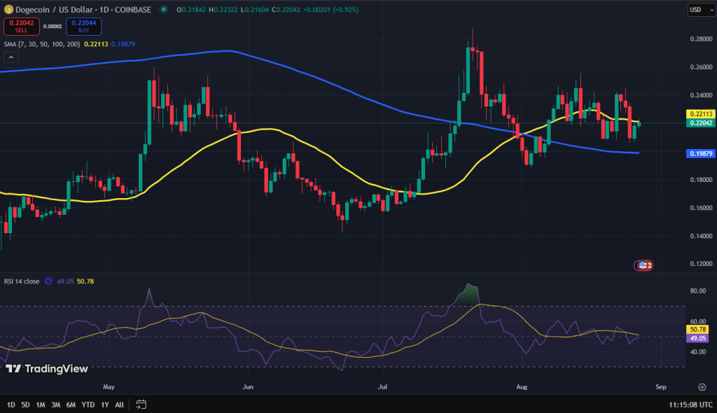Click the green 0.22042 current price label
The width and height of the screenshot is (717, 413).
coord(701,122)
